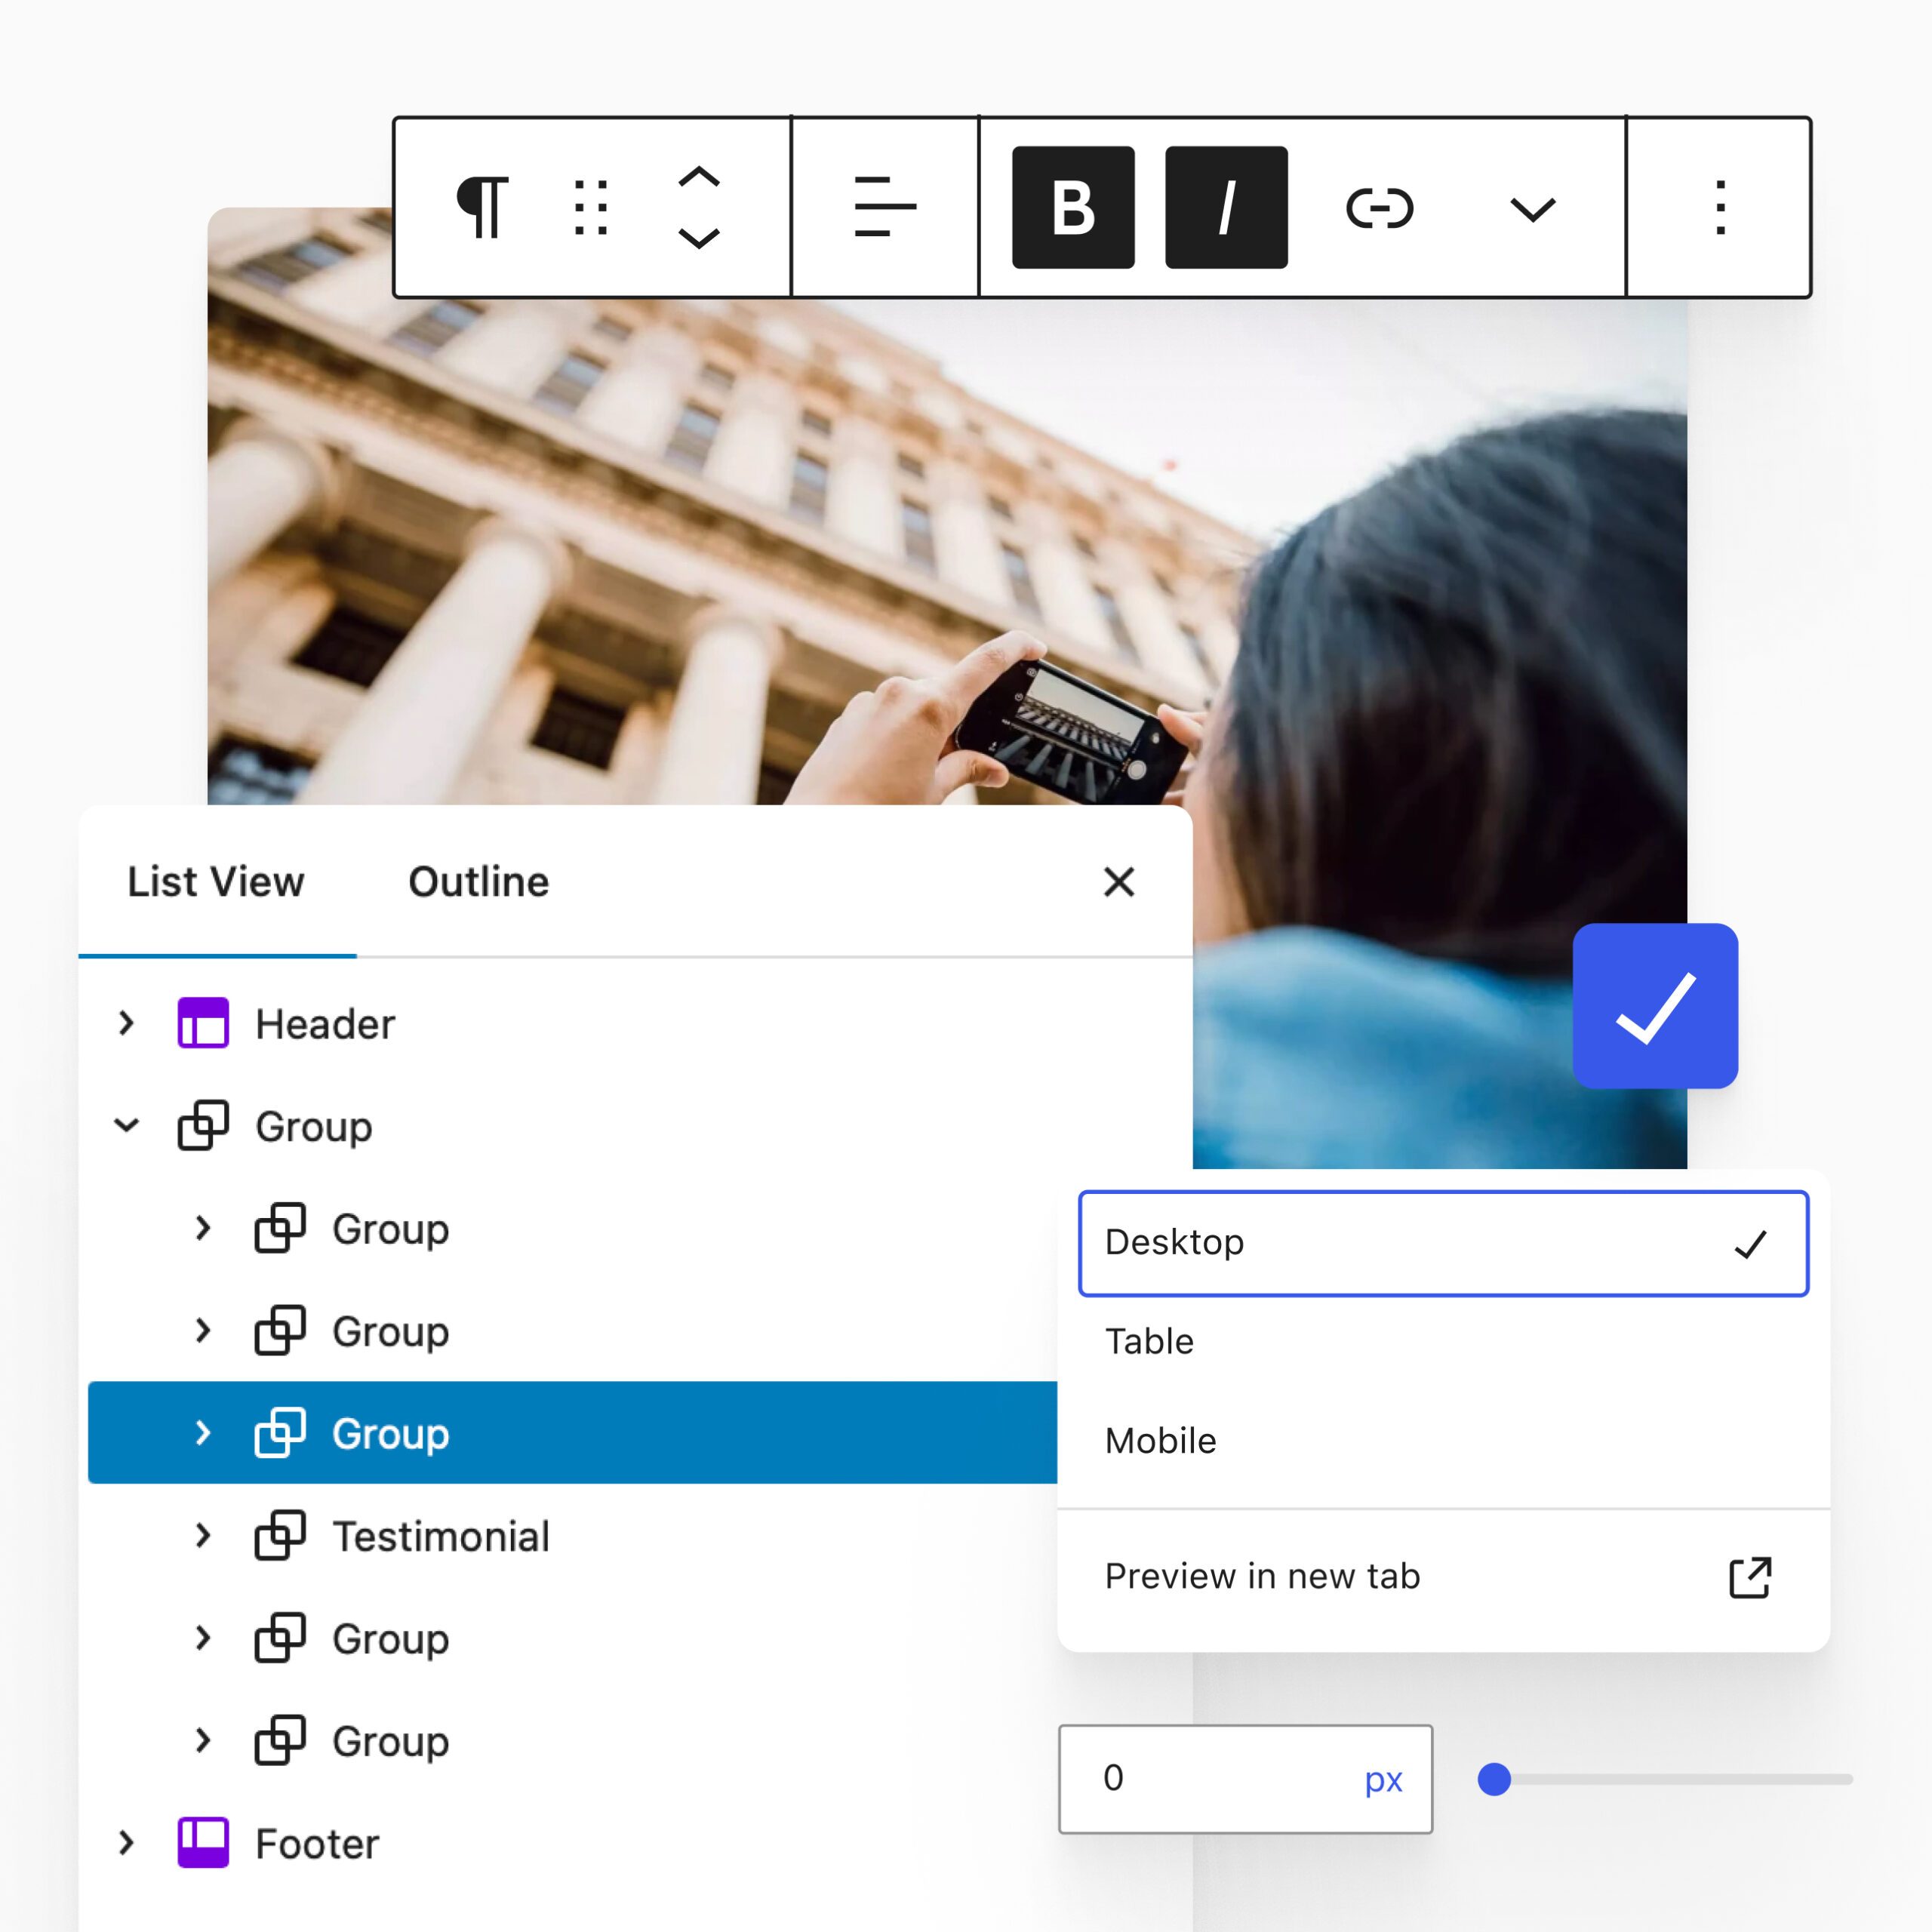Image resolution: width=1932 pixels, height=1932 pixels.
Task: Click icon of Group below Testimonial
Action: [x=280, y=1637]
